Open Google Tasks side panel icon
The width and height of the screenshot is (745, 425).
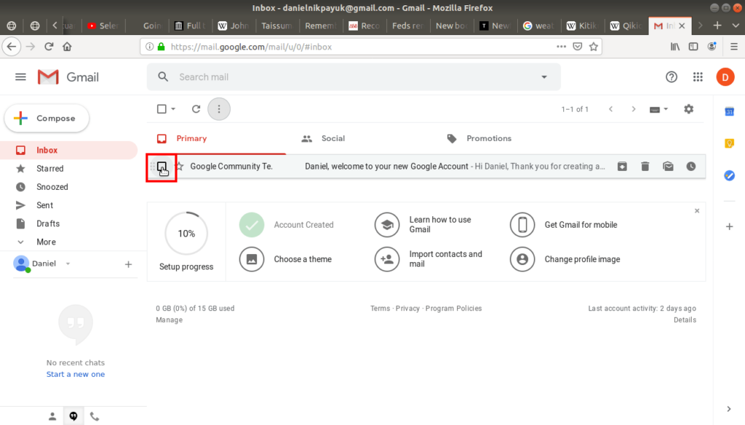729,175
